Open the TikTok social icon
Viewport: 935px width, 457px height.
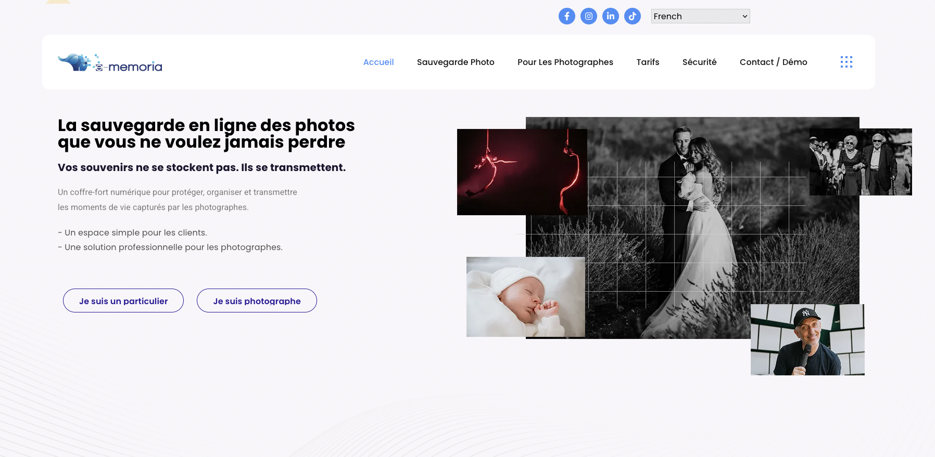[x=632, y=16]
